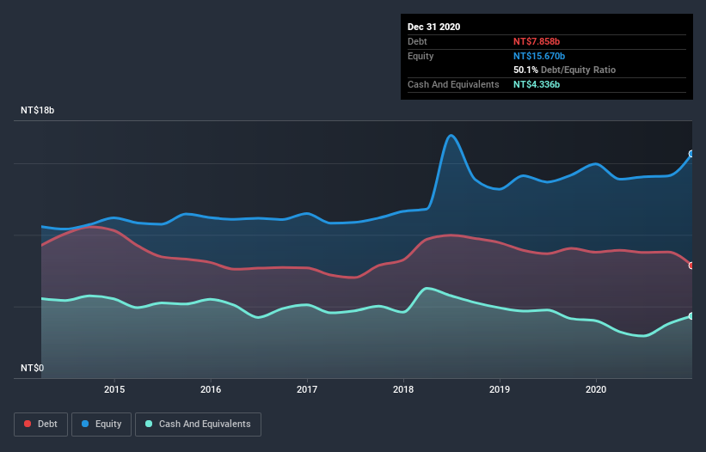Viewport: 706px width, 452px height.
Task: Click the red Debt legend dot
Action: click(28, 424)
